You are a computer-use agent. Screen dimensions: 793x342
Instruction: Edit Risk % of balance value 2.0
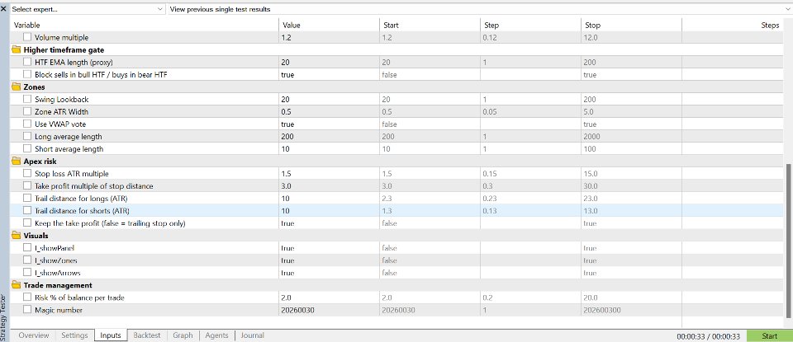pyautogui.click(x=329, y=297)
